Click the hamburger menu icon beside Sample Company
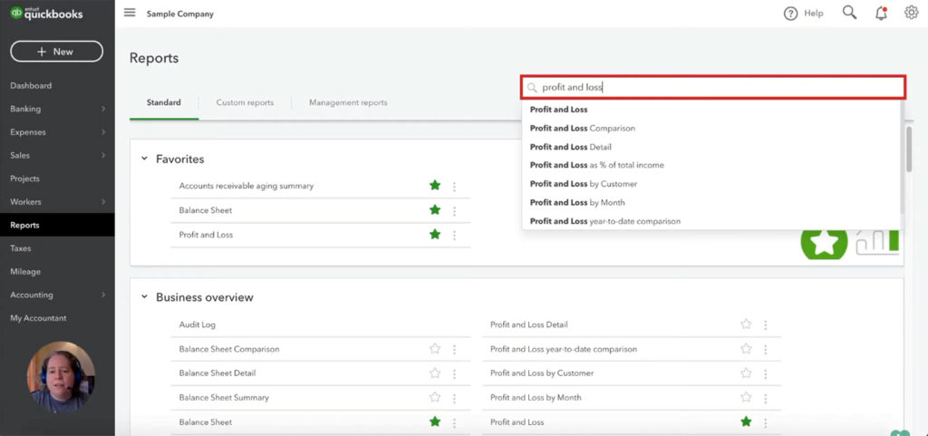 (x=130, y=13)
